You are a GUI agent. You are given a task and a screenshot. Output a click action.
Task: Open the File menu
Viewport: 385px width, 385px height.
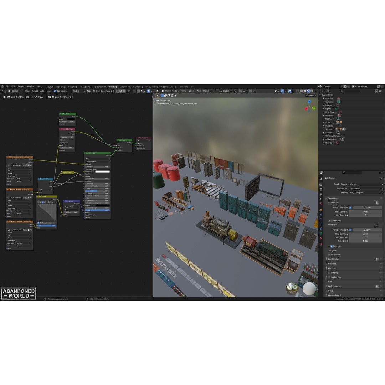point(7,86)
